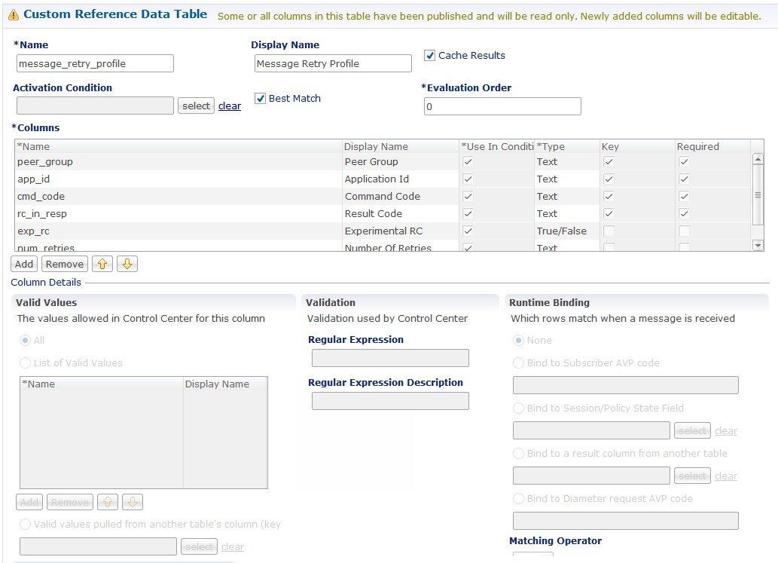The height and width of the screenshot is (563, 778).
Task: Click Add below the Columns table
Action: pyautogui.click(x=23, y=264)
